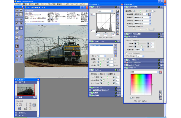Click the right arrow of the unsharp 適用量 slider
The image size is (181, 118).
[108, 59]
